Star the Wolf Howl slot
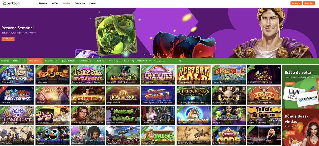The image size is (319, 146). [209, 108]
